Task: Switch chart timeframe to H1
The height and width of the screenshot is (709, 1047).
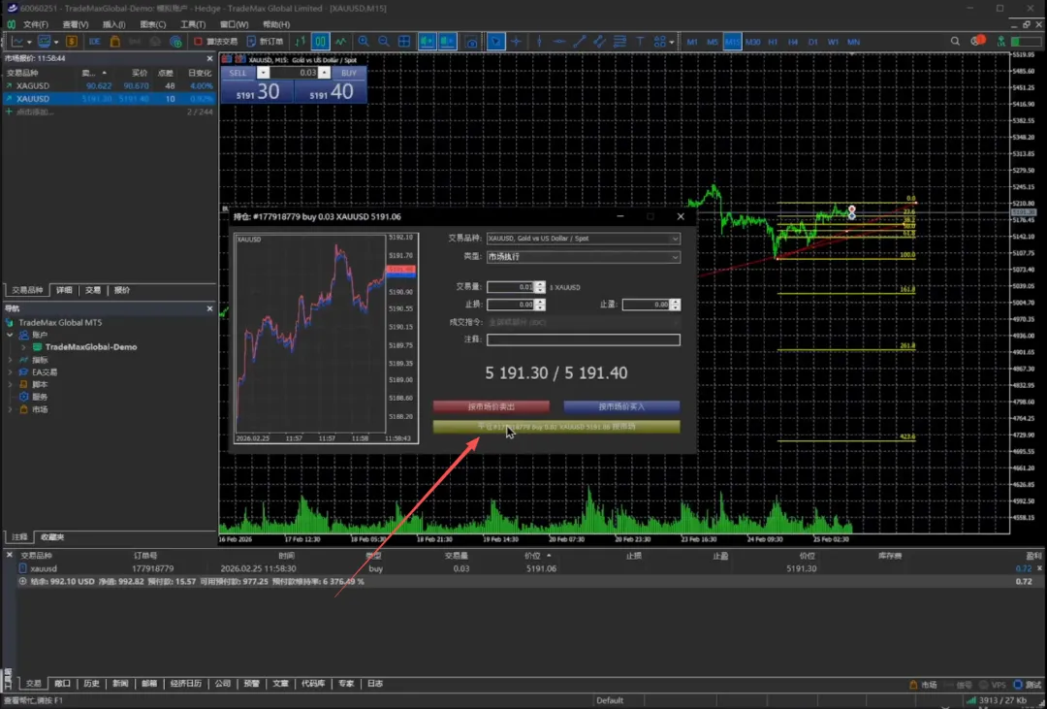Action: (773, 42)
